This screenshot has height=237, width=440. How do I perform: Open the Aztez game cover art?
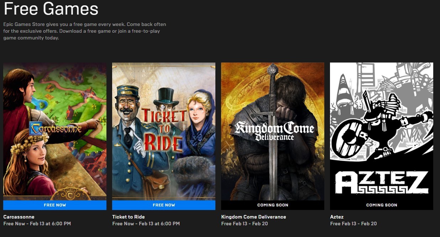[382, 131]
